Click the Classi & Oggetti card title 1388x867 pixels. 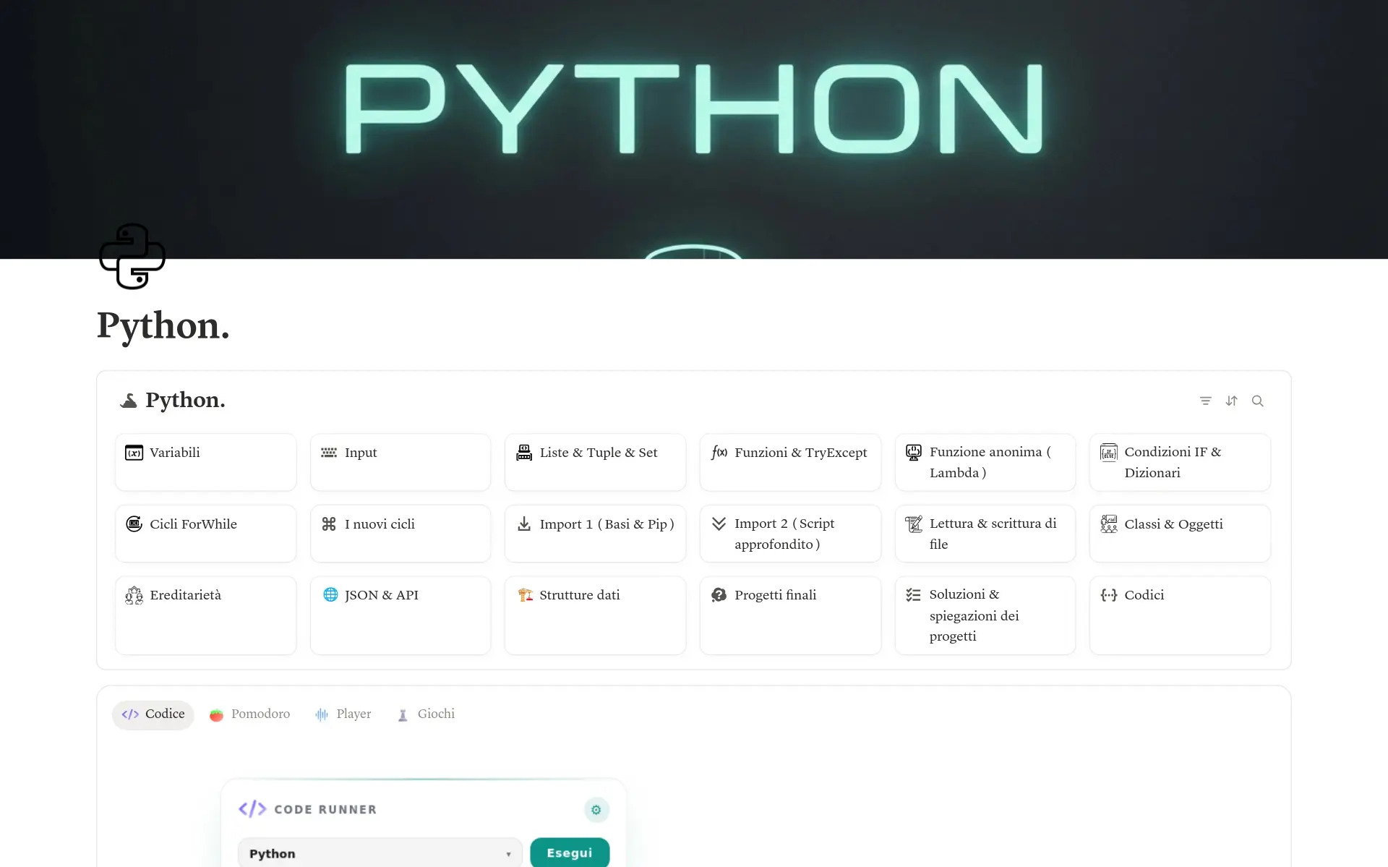coord(1174,524)
